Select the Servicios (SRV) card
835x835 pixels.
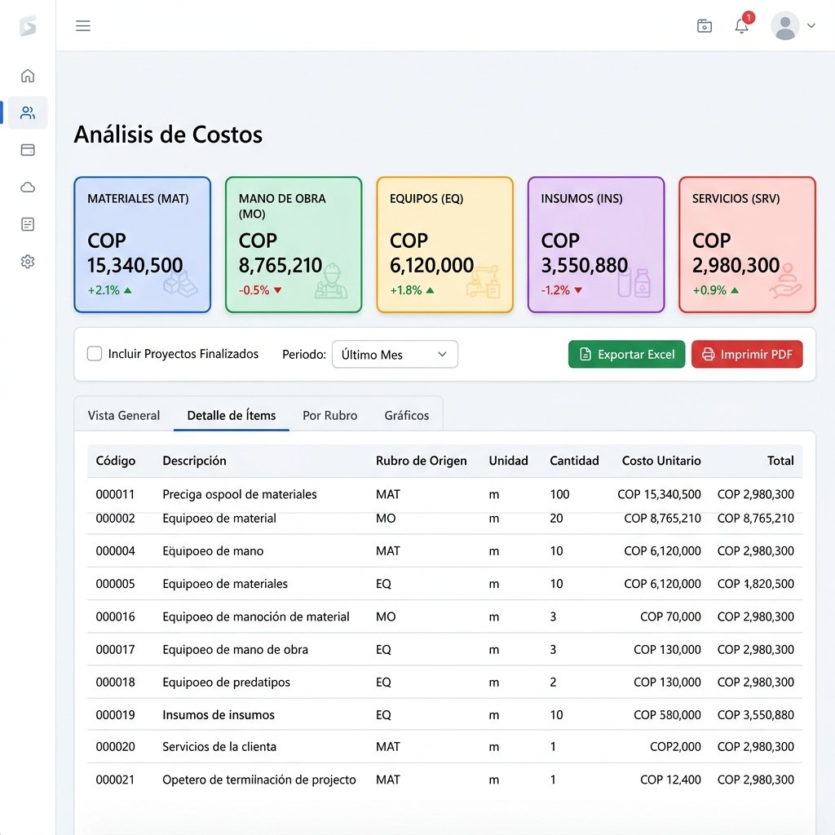(x=747, y=245)
